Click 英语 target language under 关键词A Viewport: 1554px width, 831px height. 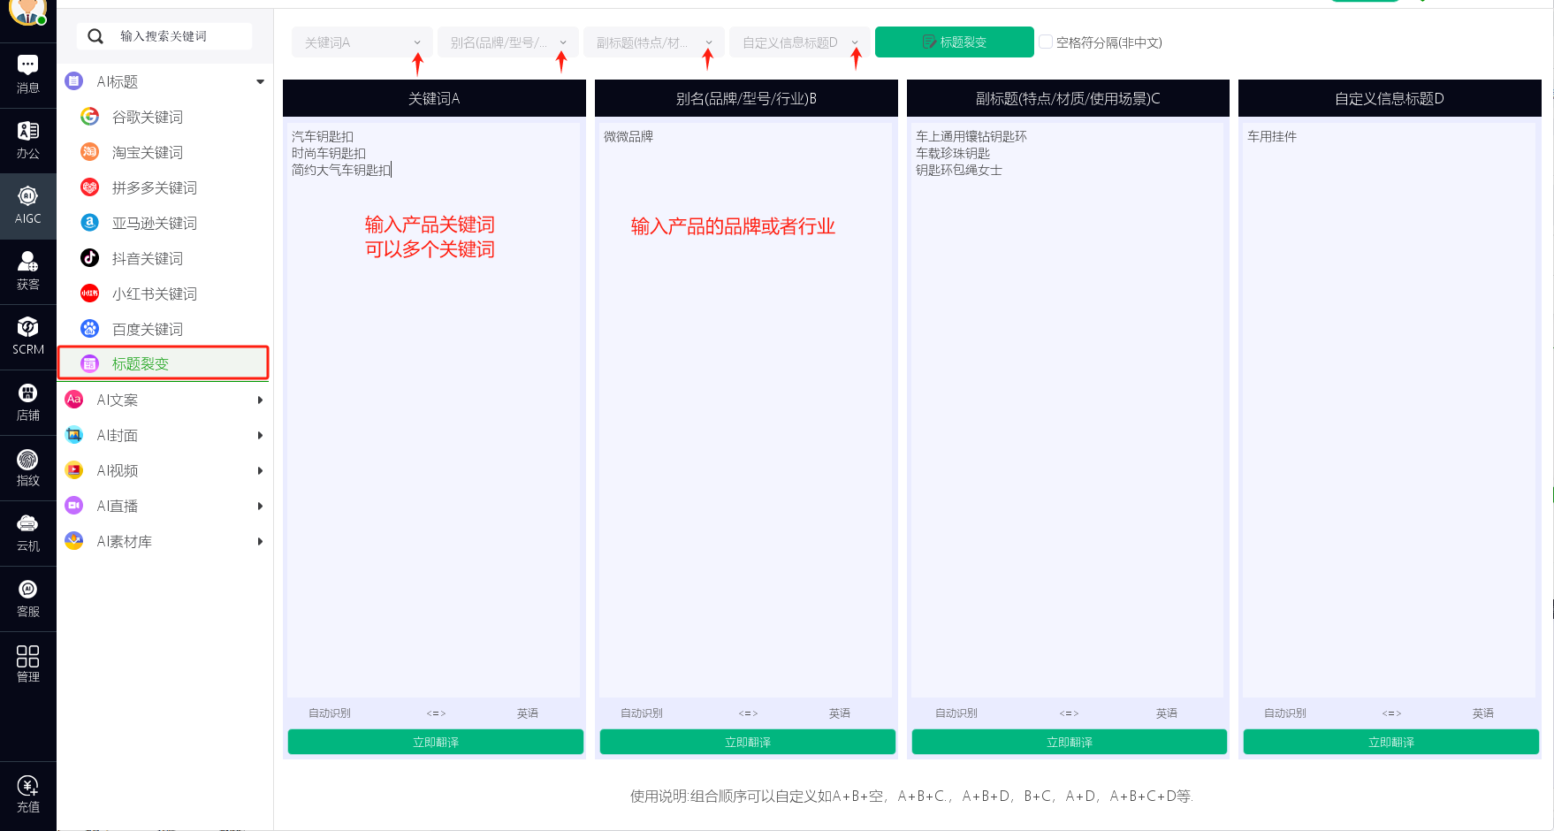tap(528, 713)
